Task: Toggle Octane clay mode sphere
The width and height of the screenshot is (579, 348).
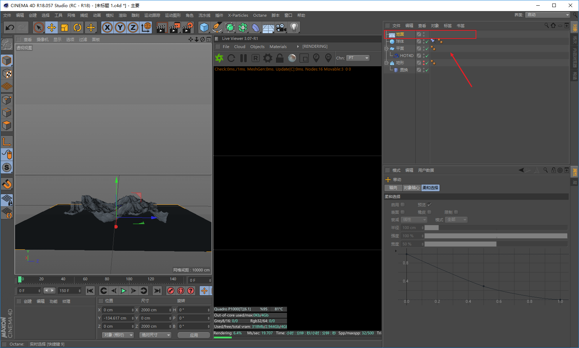Action: coord(292,58)
